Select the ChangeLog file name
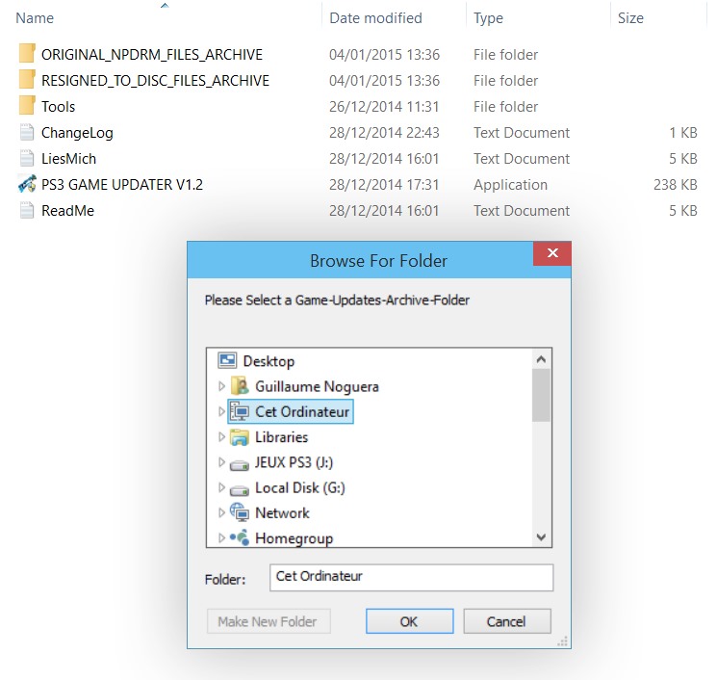Image resolution: width=717 pixels, height=680 pixels. (77, 133)
